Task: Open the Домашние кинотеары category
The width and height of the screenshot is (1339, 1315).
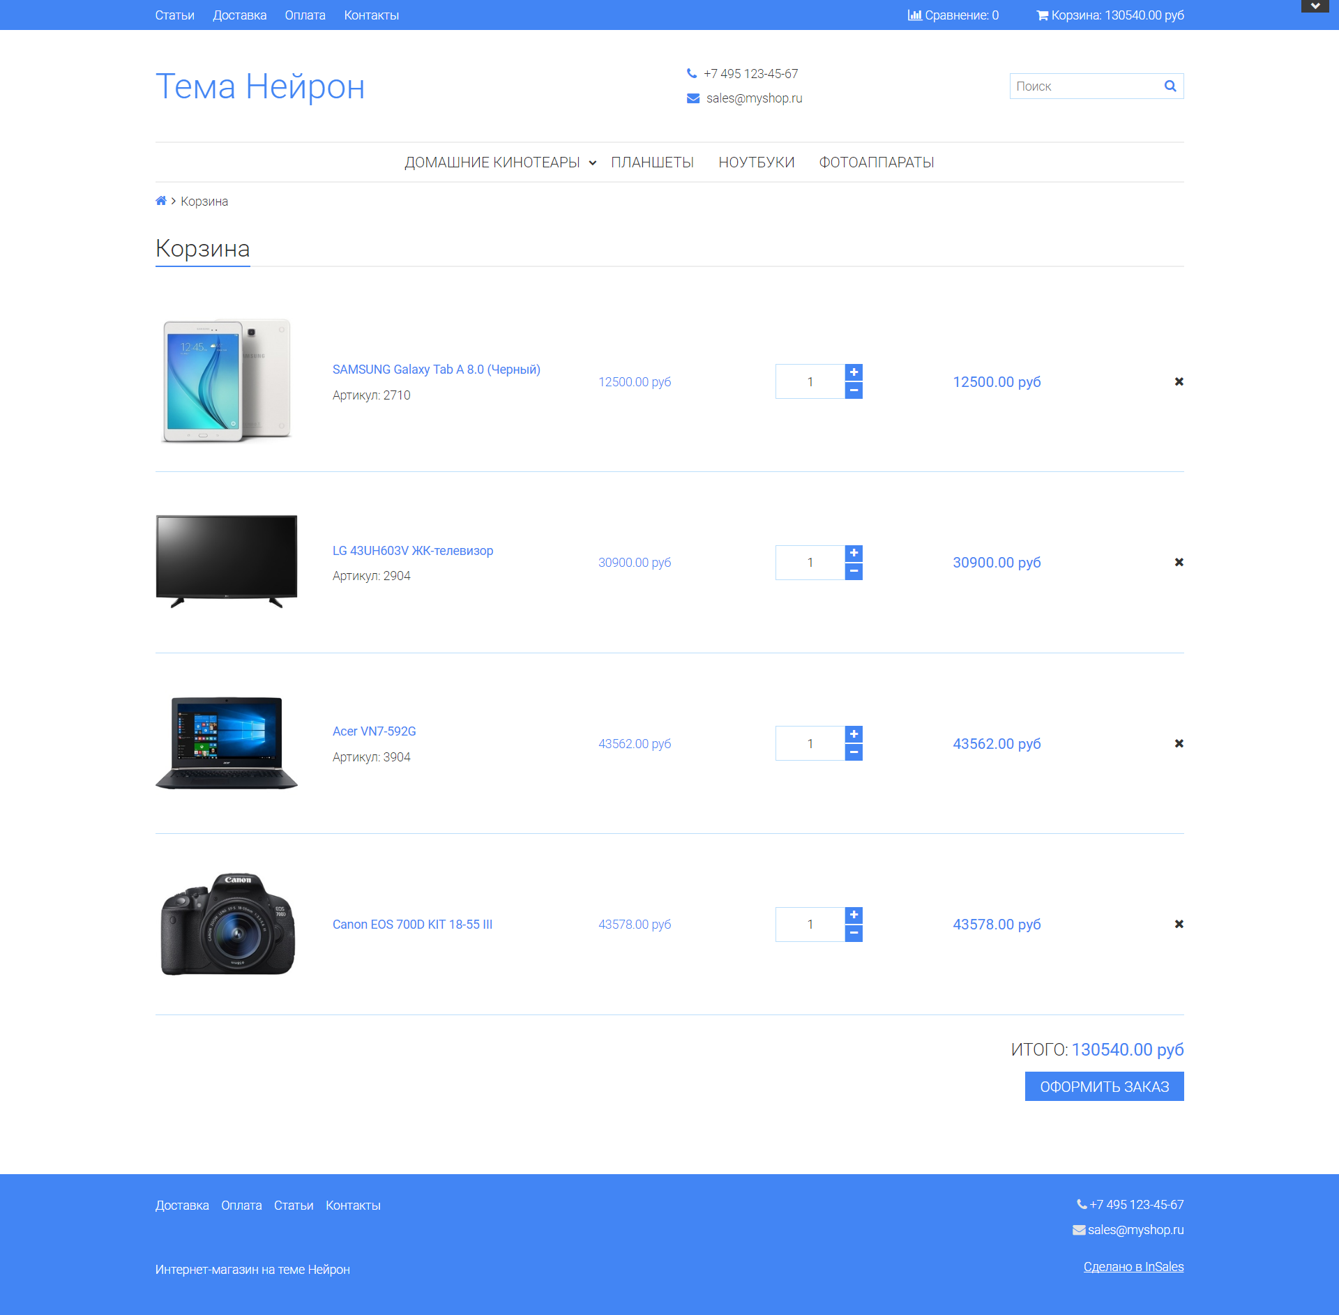Action: [492, 162]
